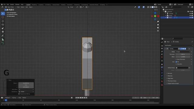This screenshot has height=109, width=194.
Task: Play the timeline animation
Action: [x=82, y=98]
